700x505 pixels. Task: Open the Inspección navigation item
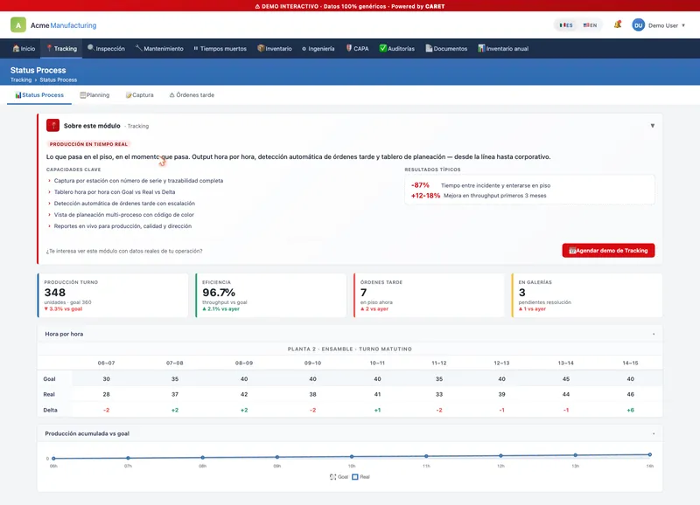pos(106,49)
